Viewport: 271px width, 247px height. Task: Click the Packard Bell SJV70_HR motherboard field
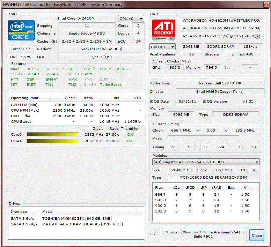point(220,83)
